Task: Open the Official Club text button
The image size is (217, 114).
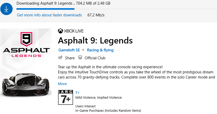Action: (95, 58)
